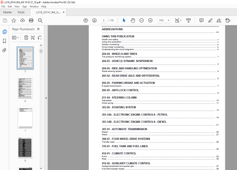Click the cloud upload icon

pyautogui.click(x=23, y=21)
